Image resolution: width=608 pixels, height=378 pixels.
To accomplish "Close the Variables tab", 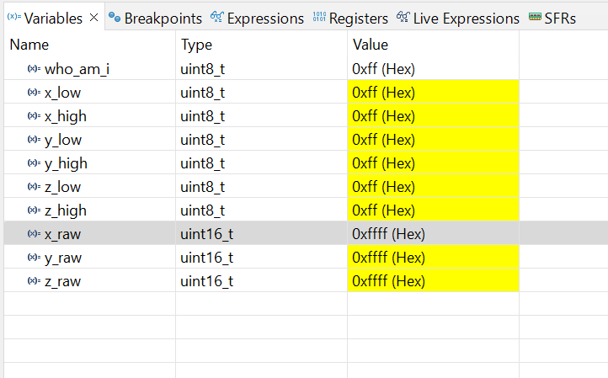I will point(93,18).
